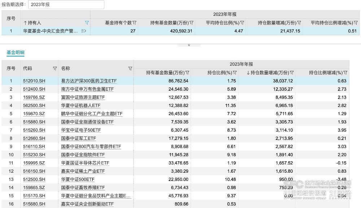The height and width of the screenshot is (208, 361).
Task: Open filter for 持仓比例增减(%) column
Action: point(345,73)
